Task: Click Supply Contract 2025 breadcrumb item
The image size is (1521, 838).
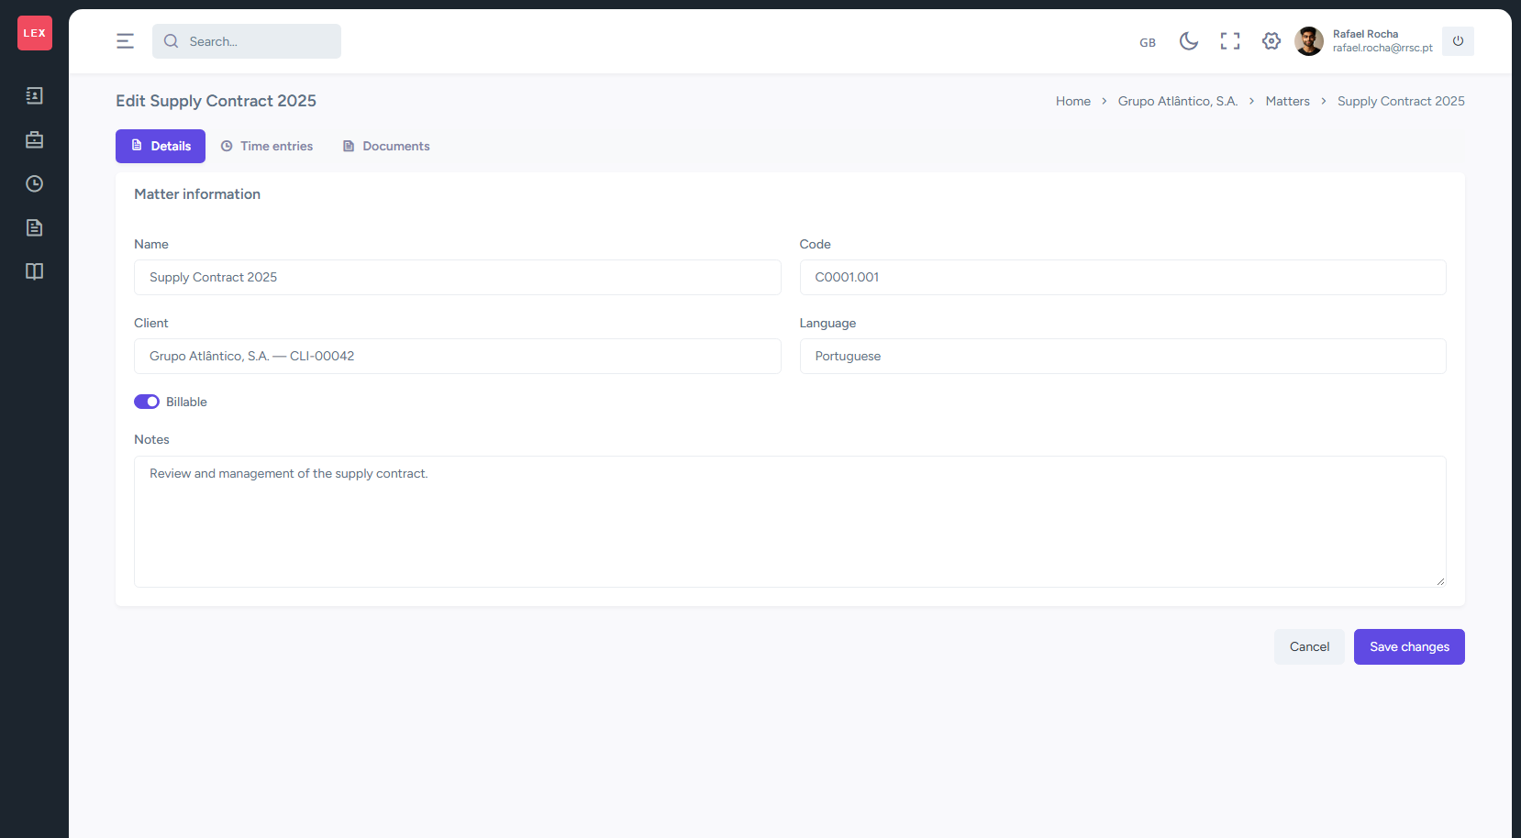Action: pyautogui.click(x=1401, y=101)
